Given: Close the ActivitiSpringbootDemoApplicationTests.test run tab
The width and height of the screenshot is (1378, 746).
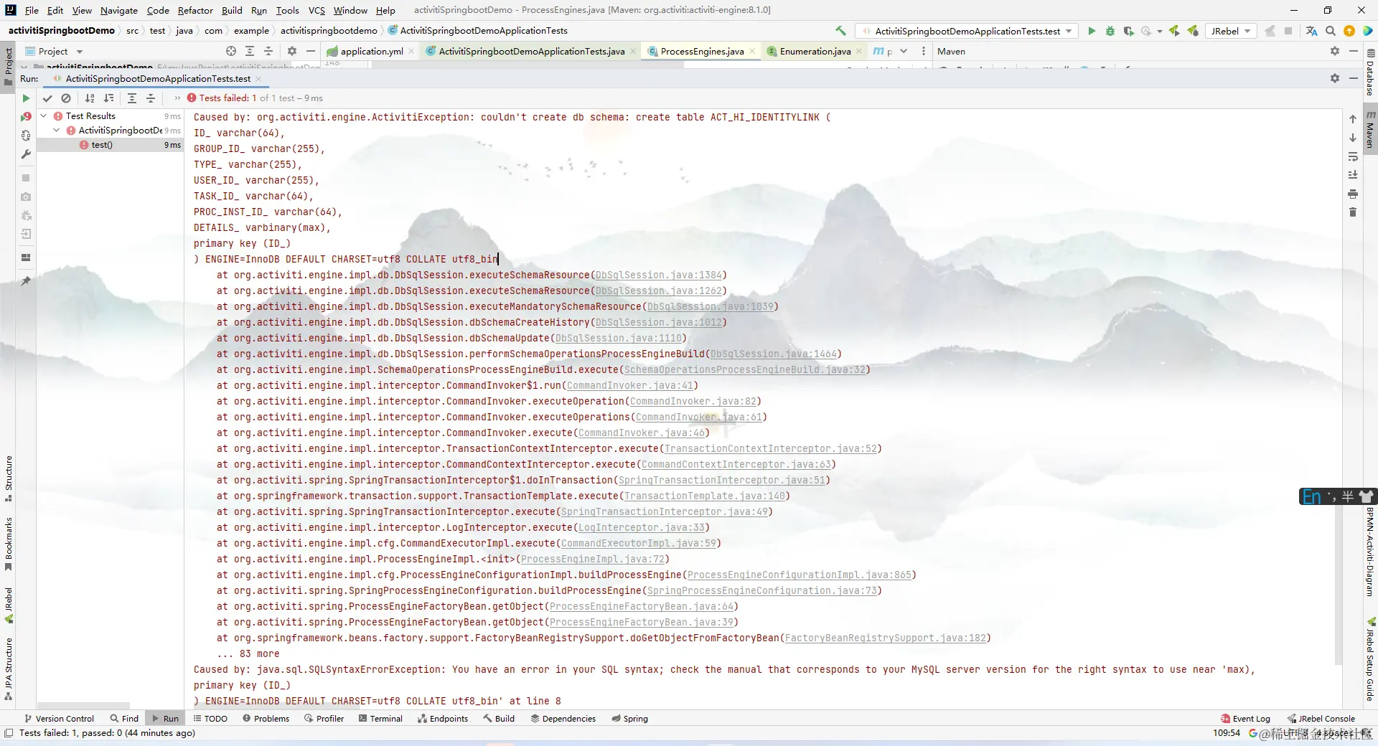Looking at the screenshot, I should pyautogui.click(x=258, y=79).
